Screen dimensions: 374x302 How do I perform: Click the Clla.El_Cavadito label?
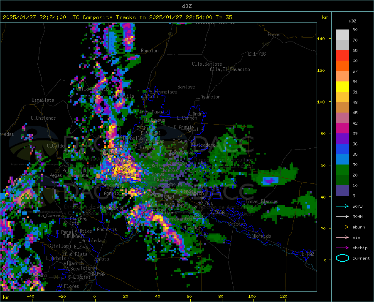(230, 69)
